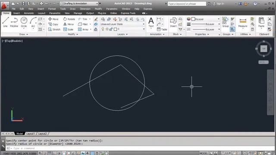Image resolution: width=276 pixels, height=155 pixels.
Task: Select the Polyline tool
Action: 14,22
